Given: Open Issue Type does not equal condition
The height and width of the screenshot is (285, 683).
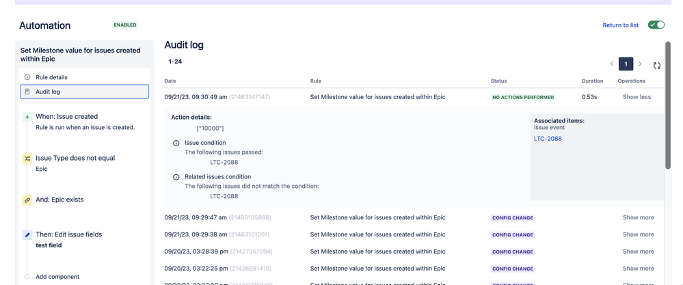Looking at the screenshot, I should pyautogui.click(x=75, y=158).
